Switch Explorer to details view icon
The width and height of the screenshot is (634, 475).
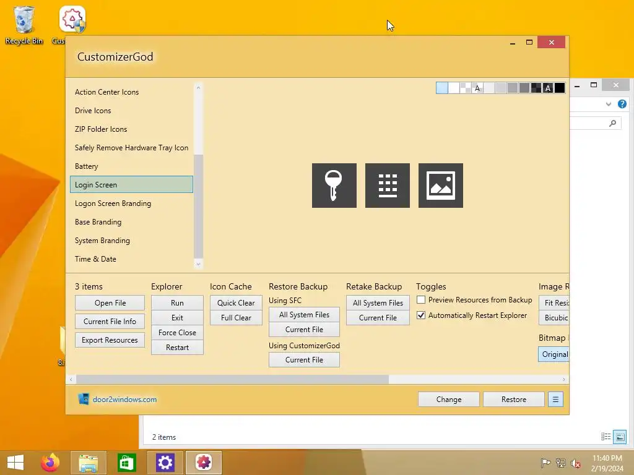(x=606, y=437)
